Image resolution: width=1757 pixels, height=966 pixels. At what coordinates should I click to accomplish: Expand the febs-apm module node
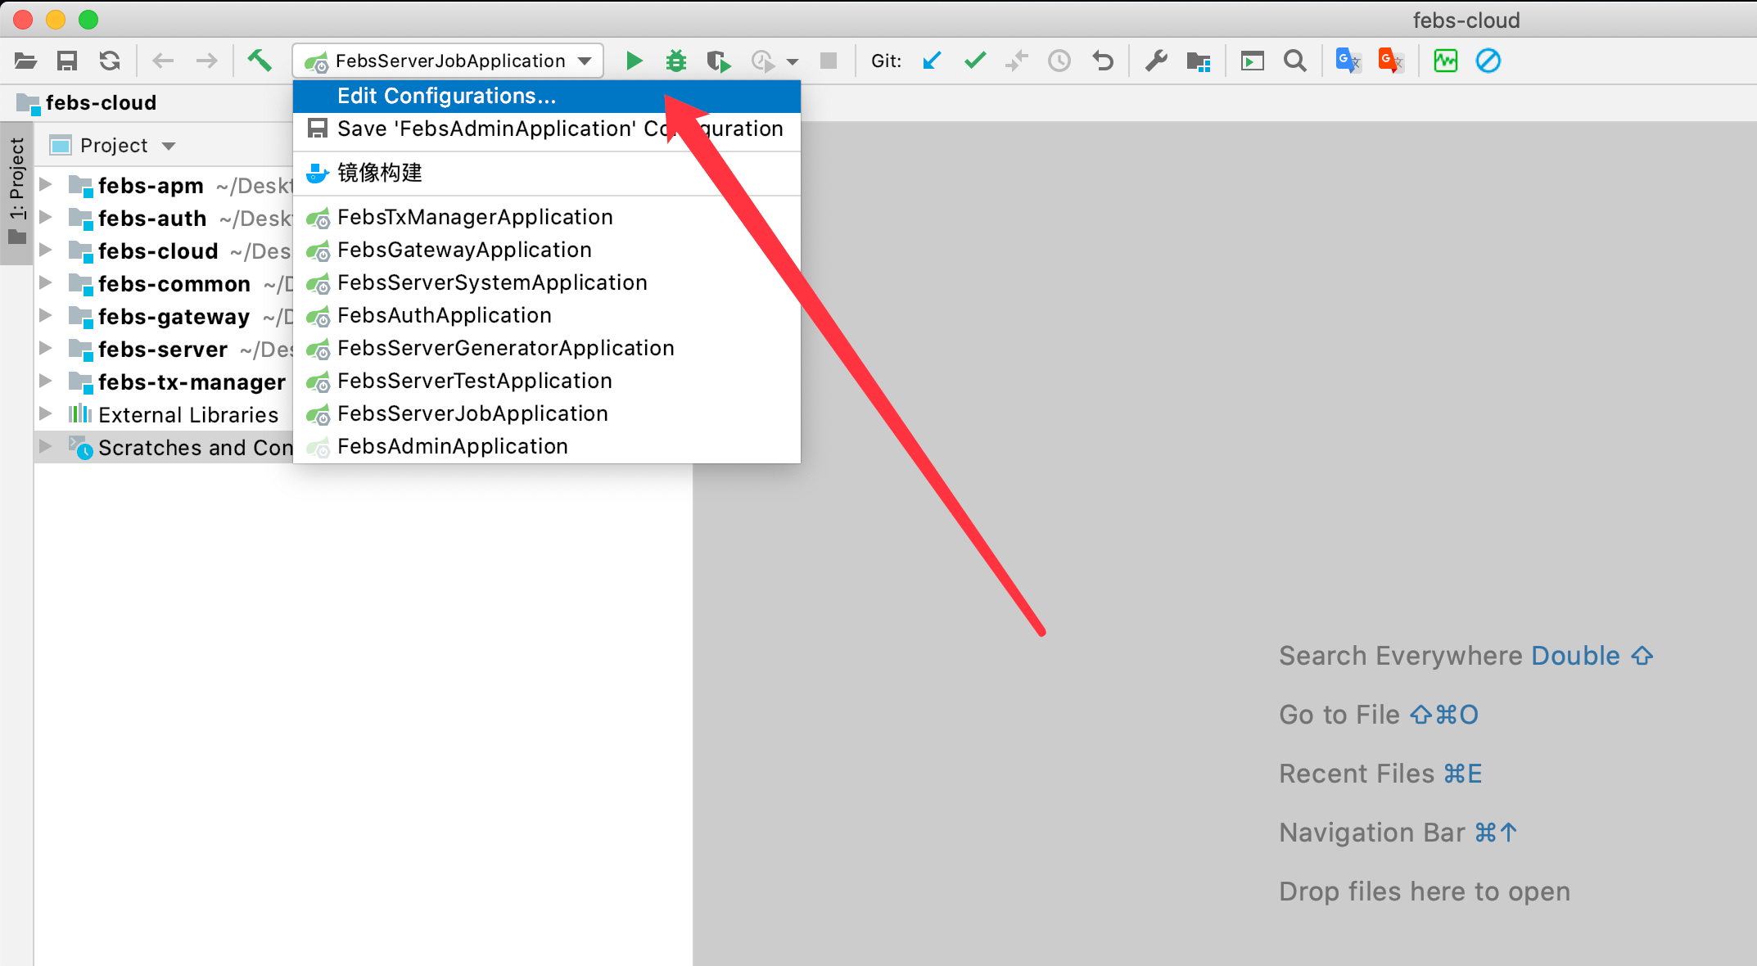coord(46,185)
